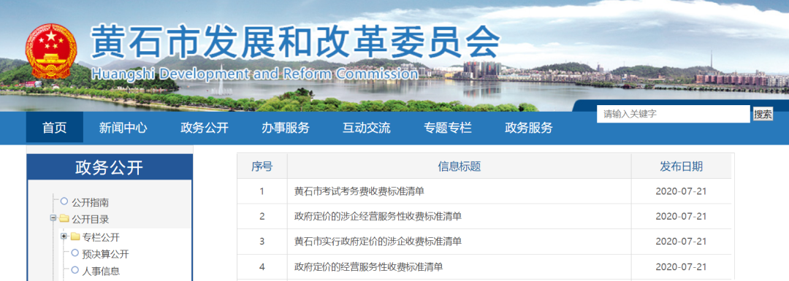Open 办事服务 navigation menu
This screenshot has height=281, width=789.
286,128
